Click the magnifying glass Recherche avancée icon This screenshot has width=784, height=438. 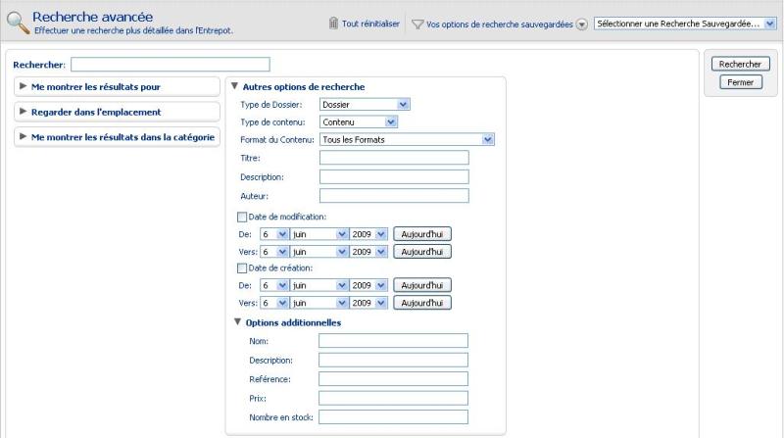(x=17, y=24)
